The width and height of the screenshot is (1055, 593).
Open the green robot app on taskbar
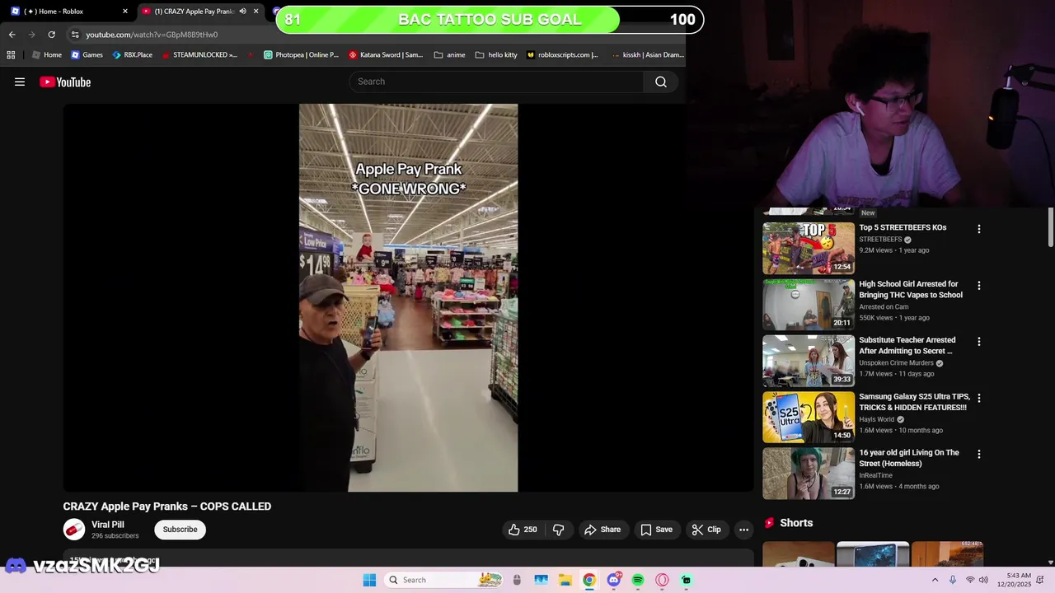687,580
